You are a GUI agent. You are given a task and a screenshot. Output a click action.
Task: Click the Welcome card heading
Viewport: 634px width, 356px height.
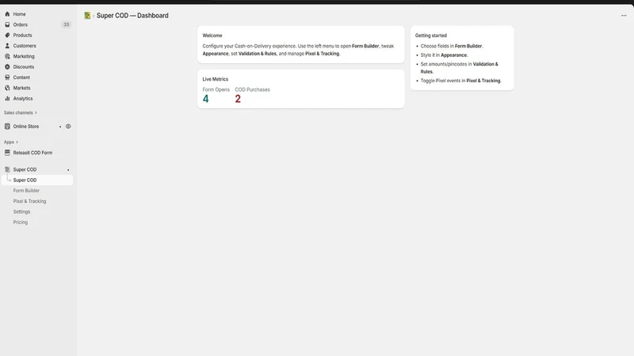[212, 36]
